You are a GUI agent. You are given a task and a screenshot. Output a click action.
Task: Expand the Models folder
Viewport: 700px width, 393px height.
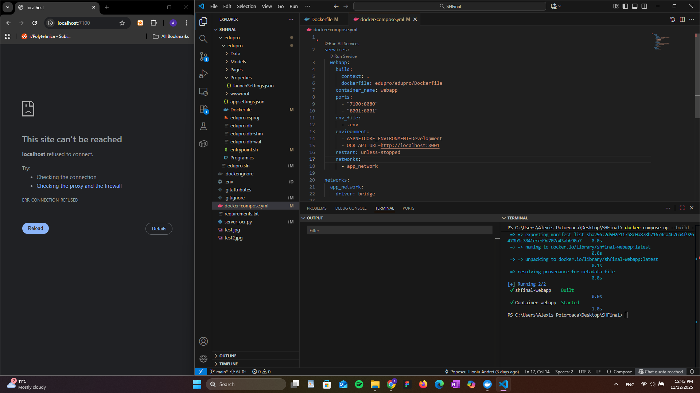238,61
